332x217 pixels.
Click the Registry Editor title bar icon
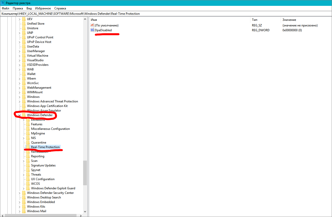click(3, 3)
